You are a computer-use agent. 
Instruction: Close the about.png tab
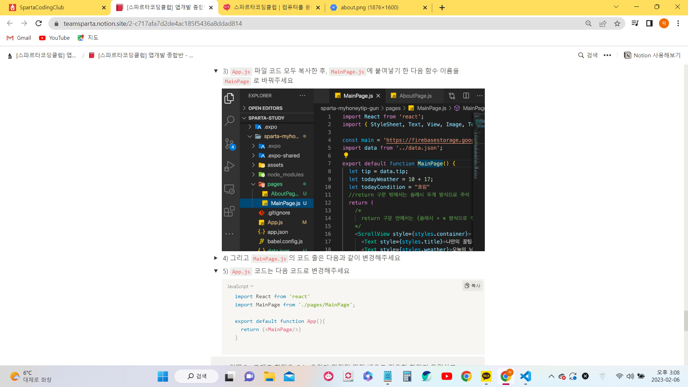click(x=425, y=8)
